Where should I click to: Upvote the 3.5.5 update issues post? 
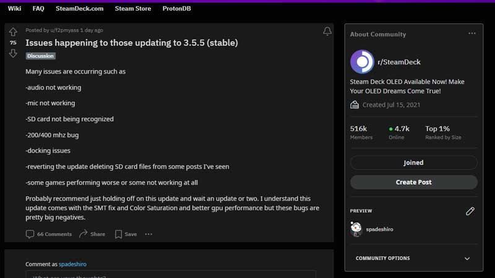click(13, 32)
